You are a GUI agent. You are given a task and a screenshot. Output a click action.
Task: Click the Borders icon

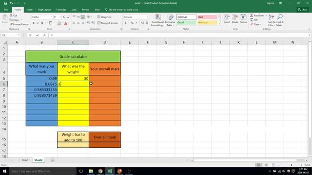51,23
